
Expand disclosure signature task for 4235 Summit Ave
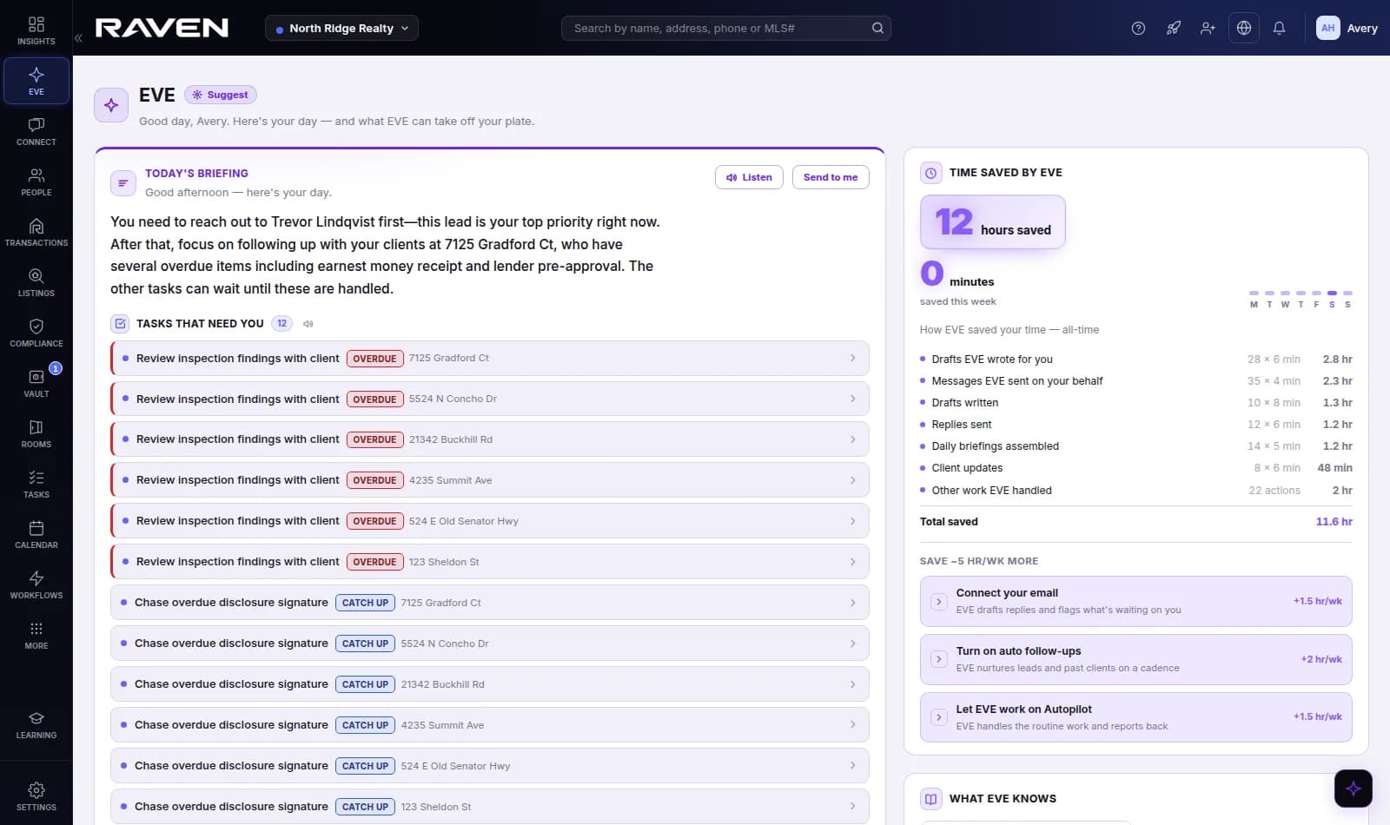pos(490,724)
